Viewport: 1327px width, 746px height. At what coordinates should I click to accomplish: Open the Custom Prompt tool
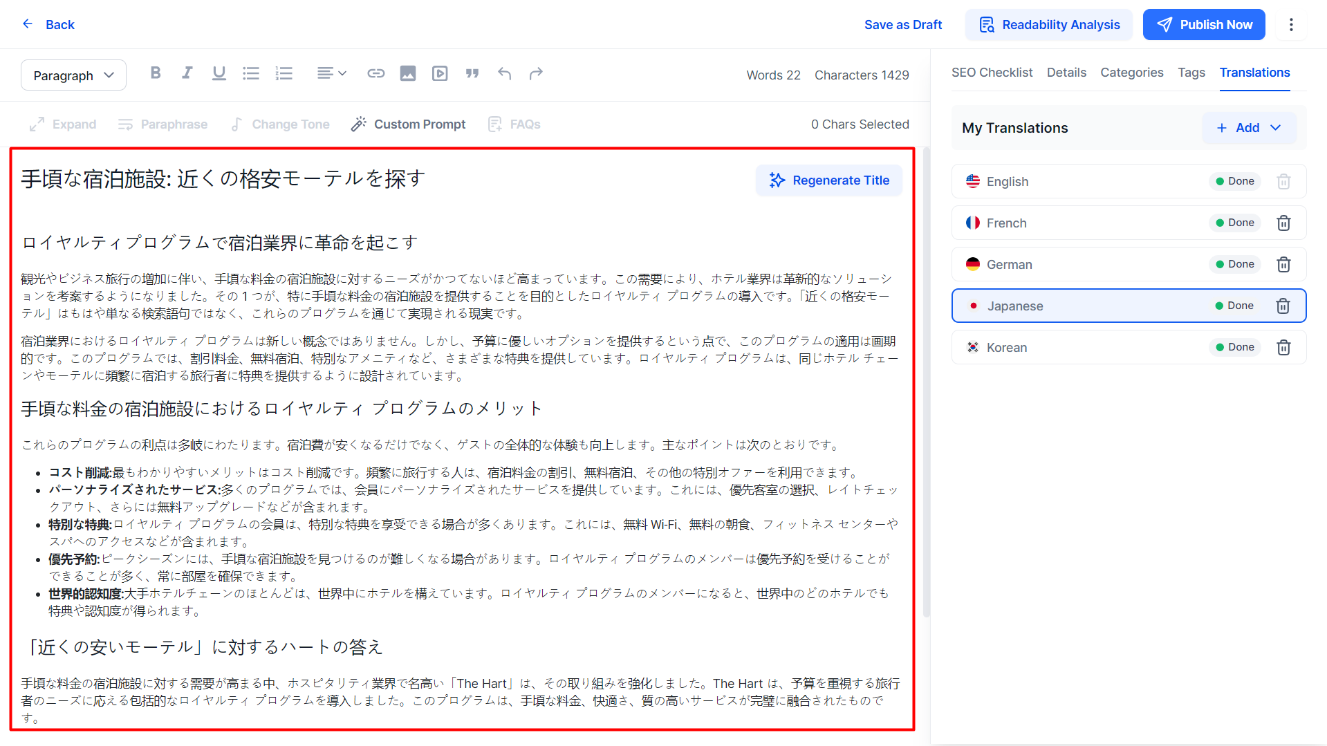408,124
